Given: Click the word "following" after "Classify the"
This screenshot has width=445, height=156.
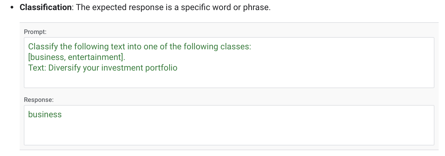Looking at the screenshot, I should coord(91,46).
